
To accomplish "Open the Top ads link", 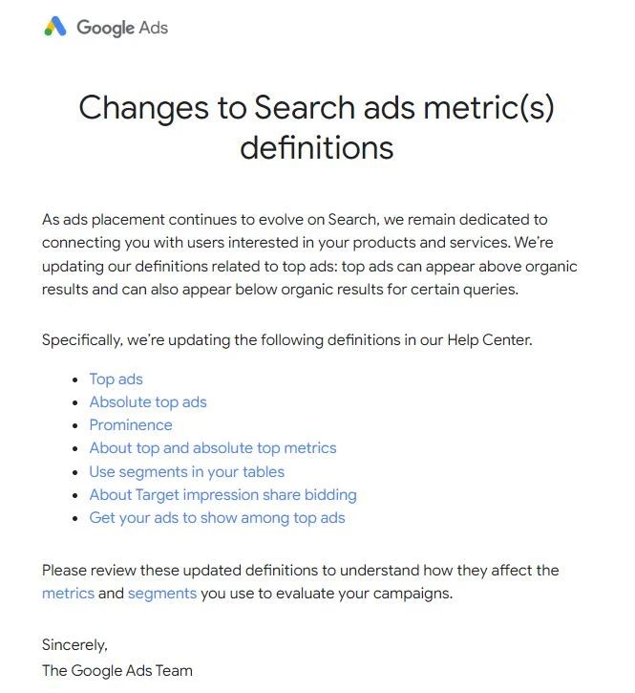I will [x=116, y=379].
